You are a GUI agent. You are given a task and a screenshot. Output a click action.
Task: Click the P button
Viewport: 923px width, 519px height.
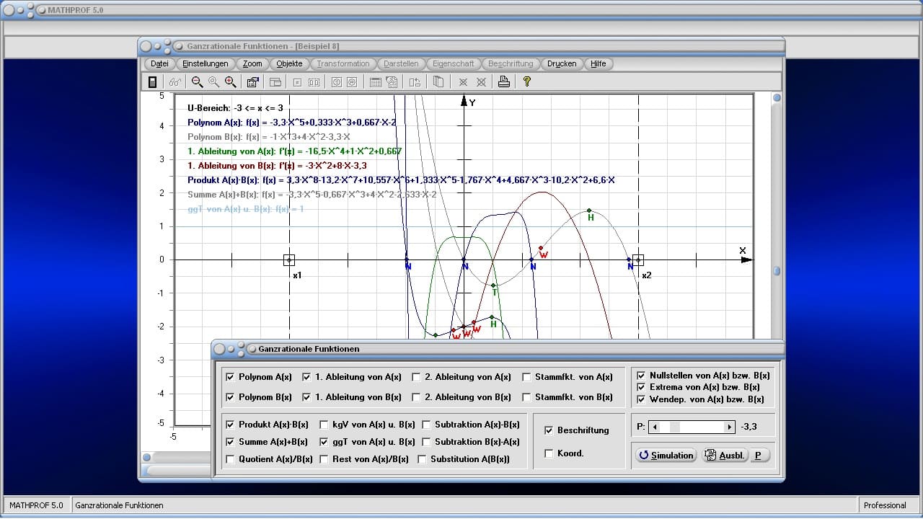pyautogui.click(x=759, y=456)
